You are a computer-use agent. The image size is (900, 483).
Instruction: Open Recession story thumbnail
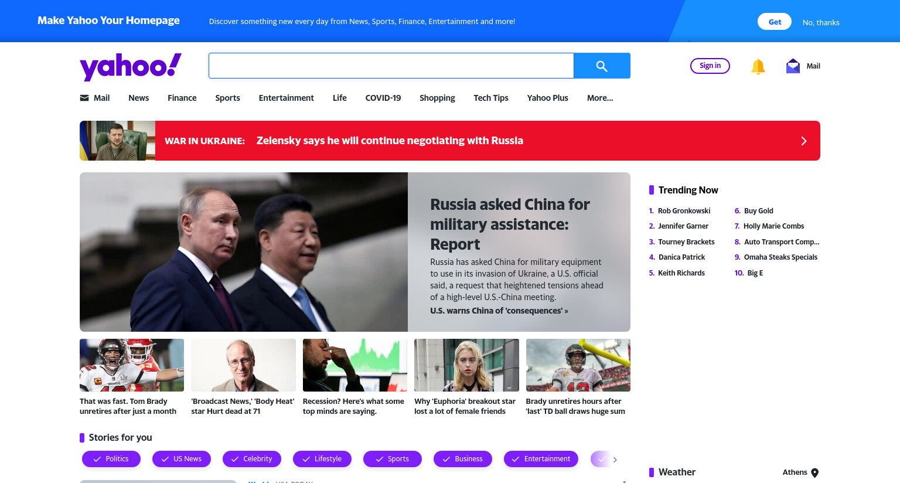coord(355,365)
